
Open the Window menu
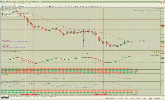pyautogui.click(x=25, y=4)
